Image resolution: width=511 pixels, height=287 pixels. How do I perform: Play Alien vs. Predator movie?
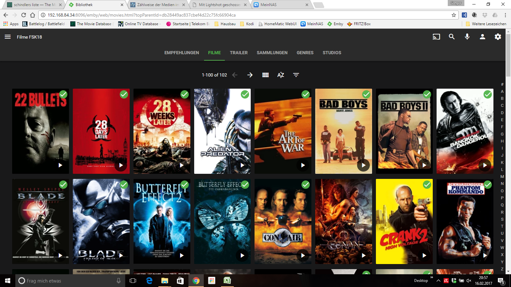(x=242, y=165)
